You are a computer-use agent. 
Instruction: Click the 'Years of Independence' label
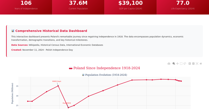pos(26,9)
